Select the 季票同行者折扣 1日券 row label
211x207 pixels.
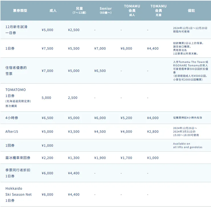(x=18, y=173)
